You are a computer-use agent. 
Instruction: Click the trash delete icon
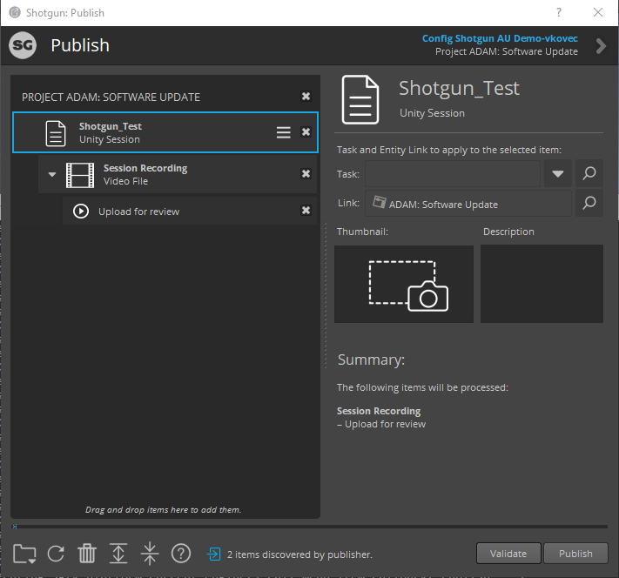coord(87,553)
